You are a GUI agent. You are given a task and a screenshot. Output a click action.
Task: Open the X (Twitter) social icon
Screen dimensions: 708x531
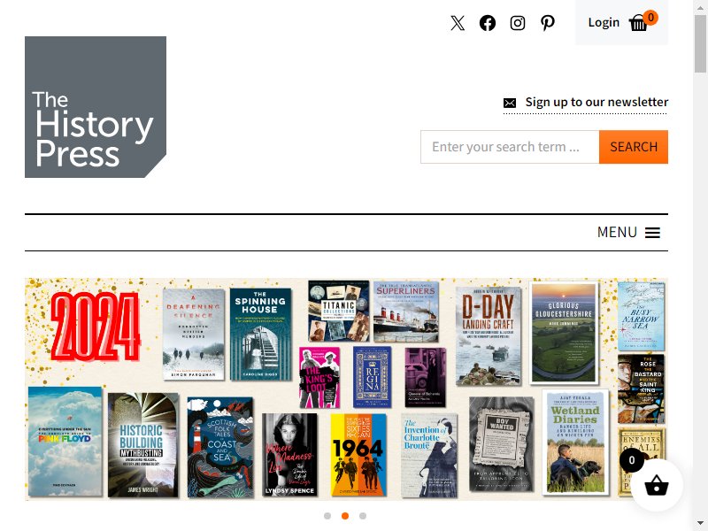point(458,23)
